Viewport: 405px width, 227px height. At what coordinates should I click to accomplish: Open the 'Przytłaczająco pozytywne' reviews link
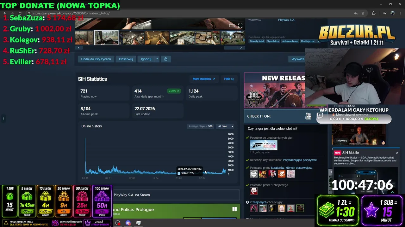pyautogui.click(x=300, y=160)
